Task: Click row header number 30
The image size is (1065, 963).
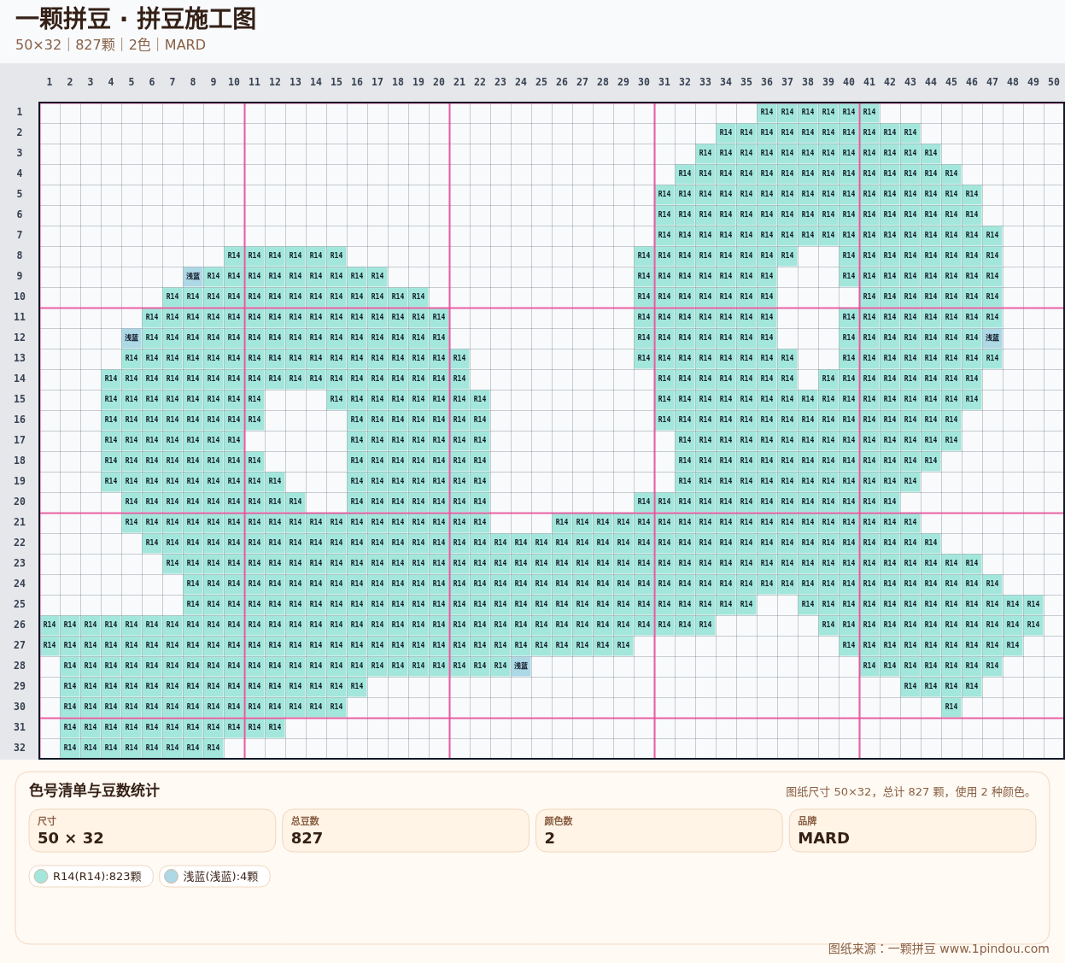Action: tap(20, 707)
